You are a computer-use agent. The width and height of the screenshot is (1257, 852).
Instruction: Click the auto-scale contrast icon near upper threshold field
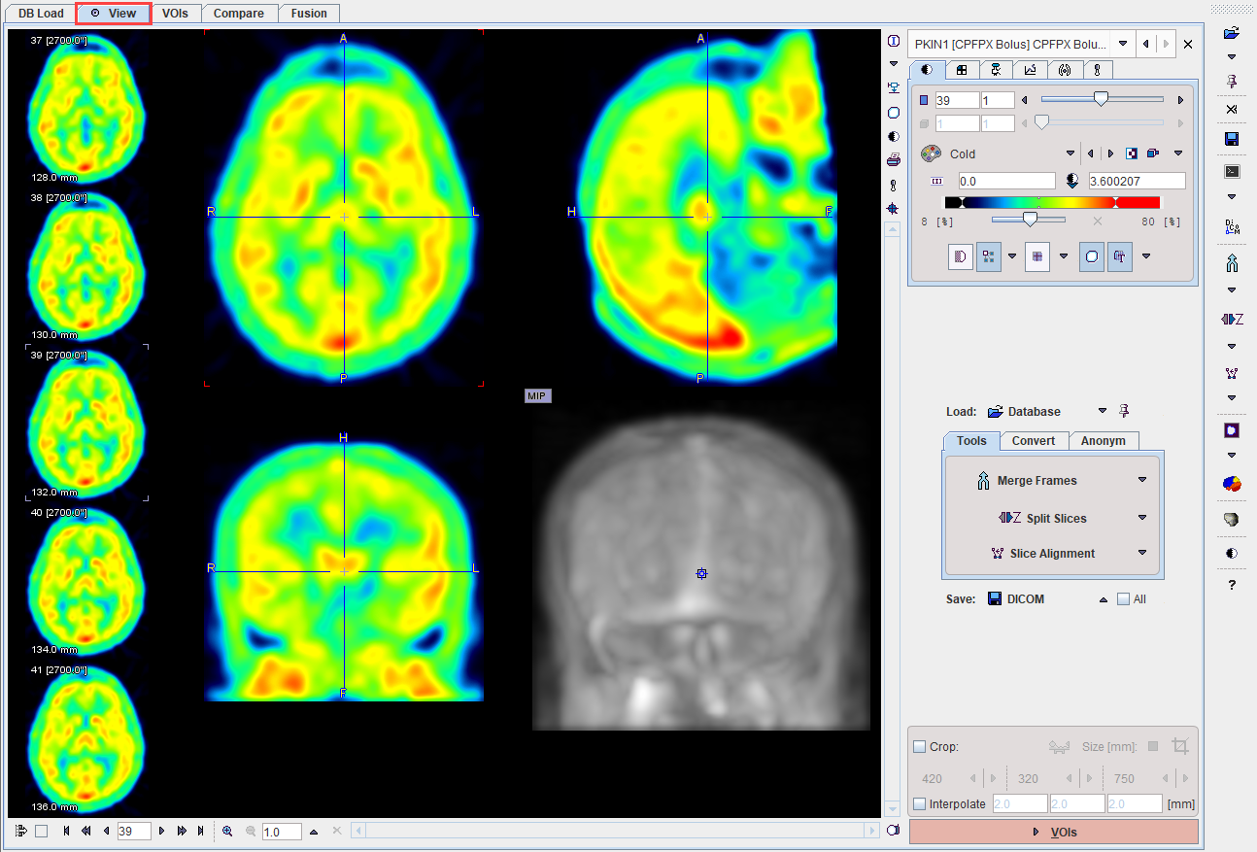1072,181
